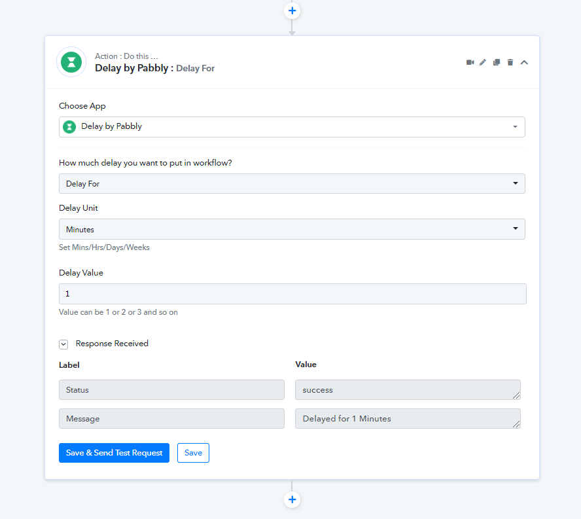Open the Choose App dropdown
581x519 pixels.
click(292, 127)
